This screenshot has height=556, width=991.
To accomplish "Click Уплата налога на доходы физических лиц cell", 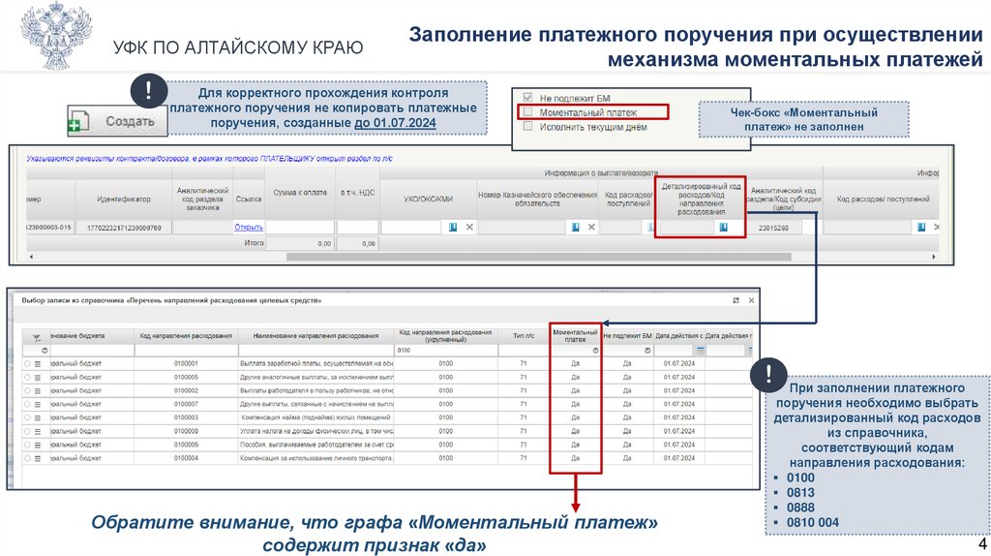I will [316, 431].
